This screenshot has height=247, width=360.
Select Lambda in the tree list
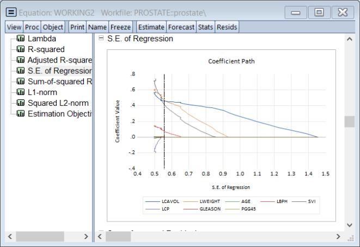pyautogui.click(x=42, y=39)
